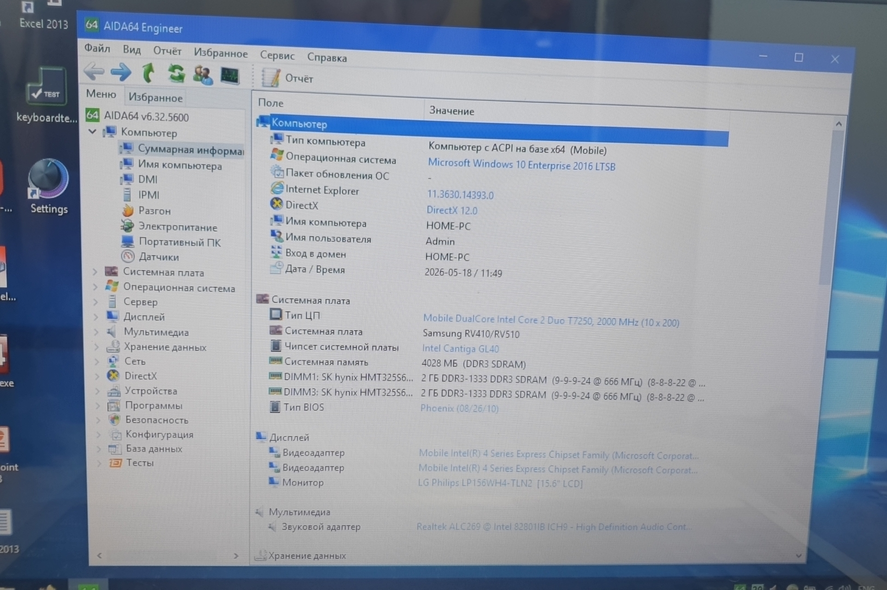Open the users icon in AIDA64 toolbar
This screenshot has width=887, height=590.
point(203,74)
